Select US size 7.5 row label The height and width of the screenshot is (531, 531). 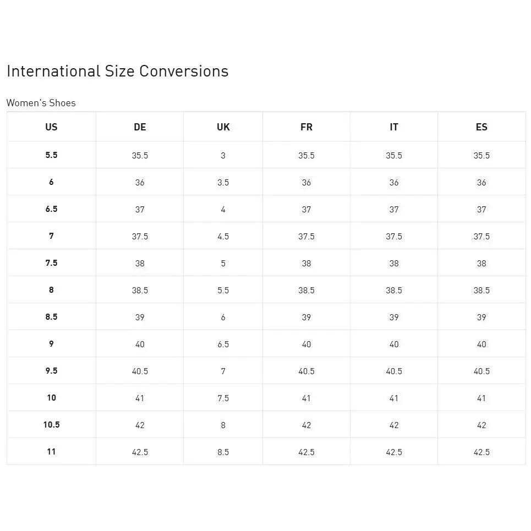tap(52, 263)
